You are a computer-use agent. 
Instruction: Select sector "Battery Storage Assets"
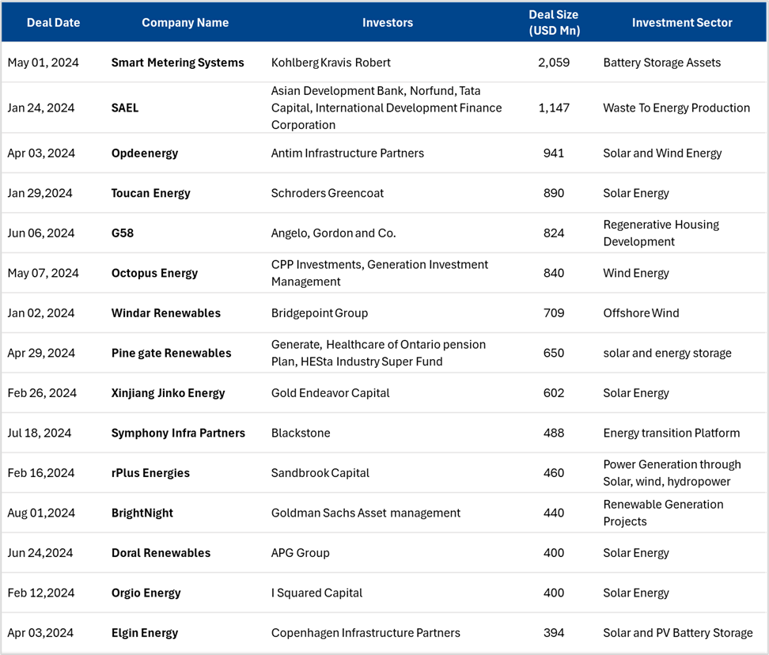click(x=662, y=62)
